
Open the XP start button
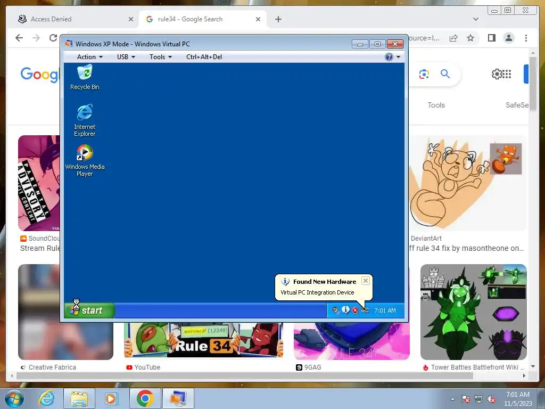89,310
